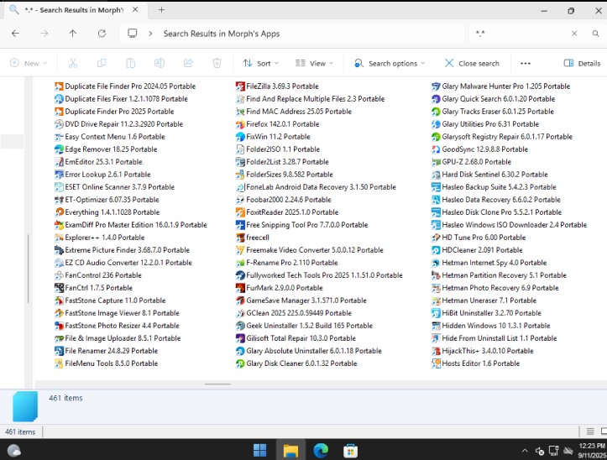The height and width of the screenshot is (460, 607).
Task: Click the Rename toolbar icon
Action: [x=160, y=63]
